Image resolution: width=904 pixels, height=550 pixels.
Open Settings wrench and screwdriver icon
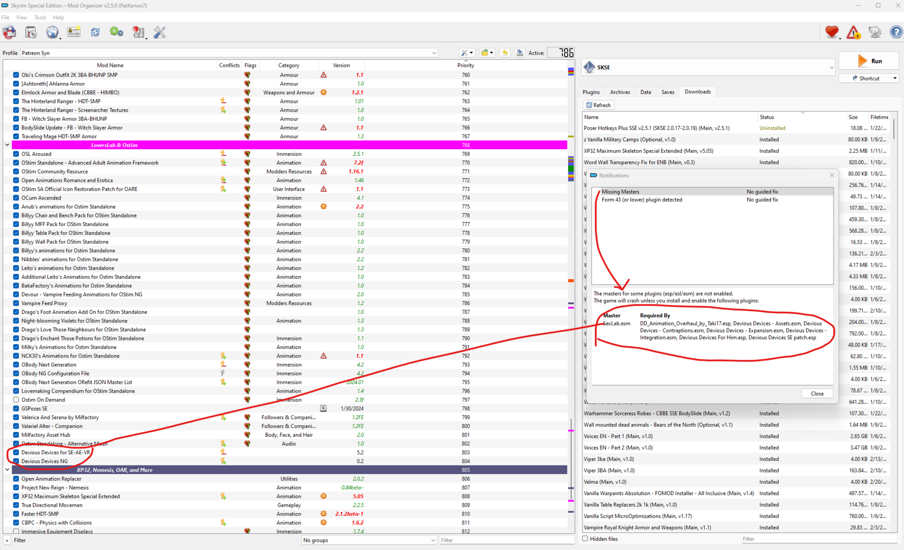pyautogui.click(x=159, y=33)
